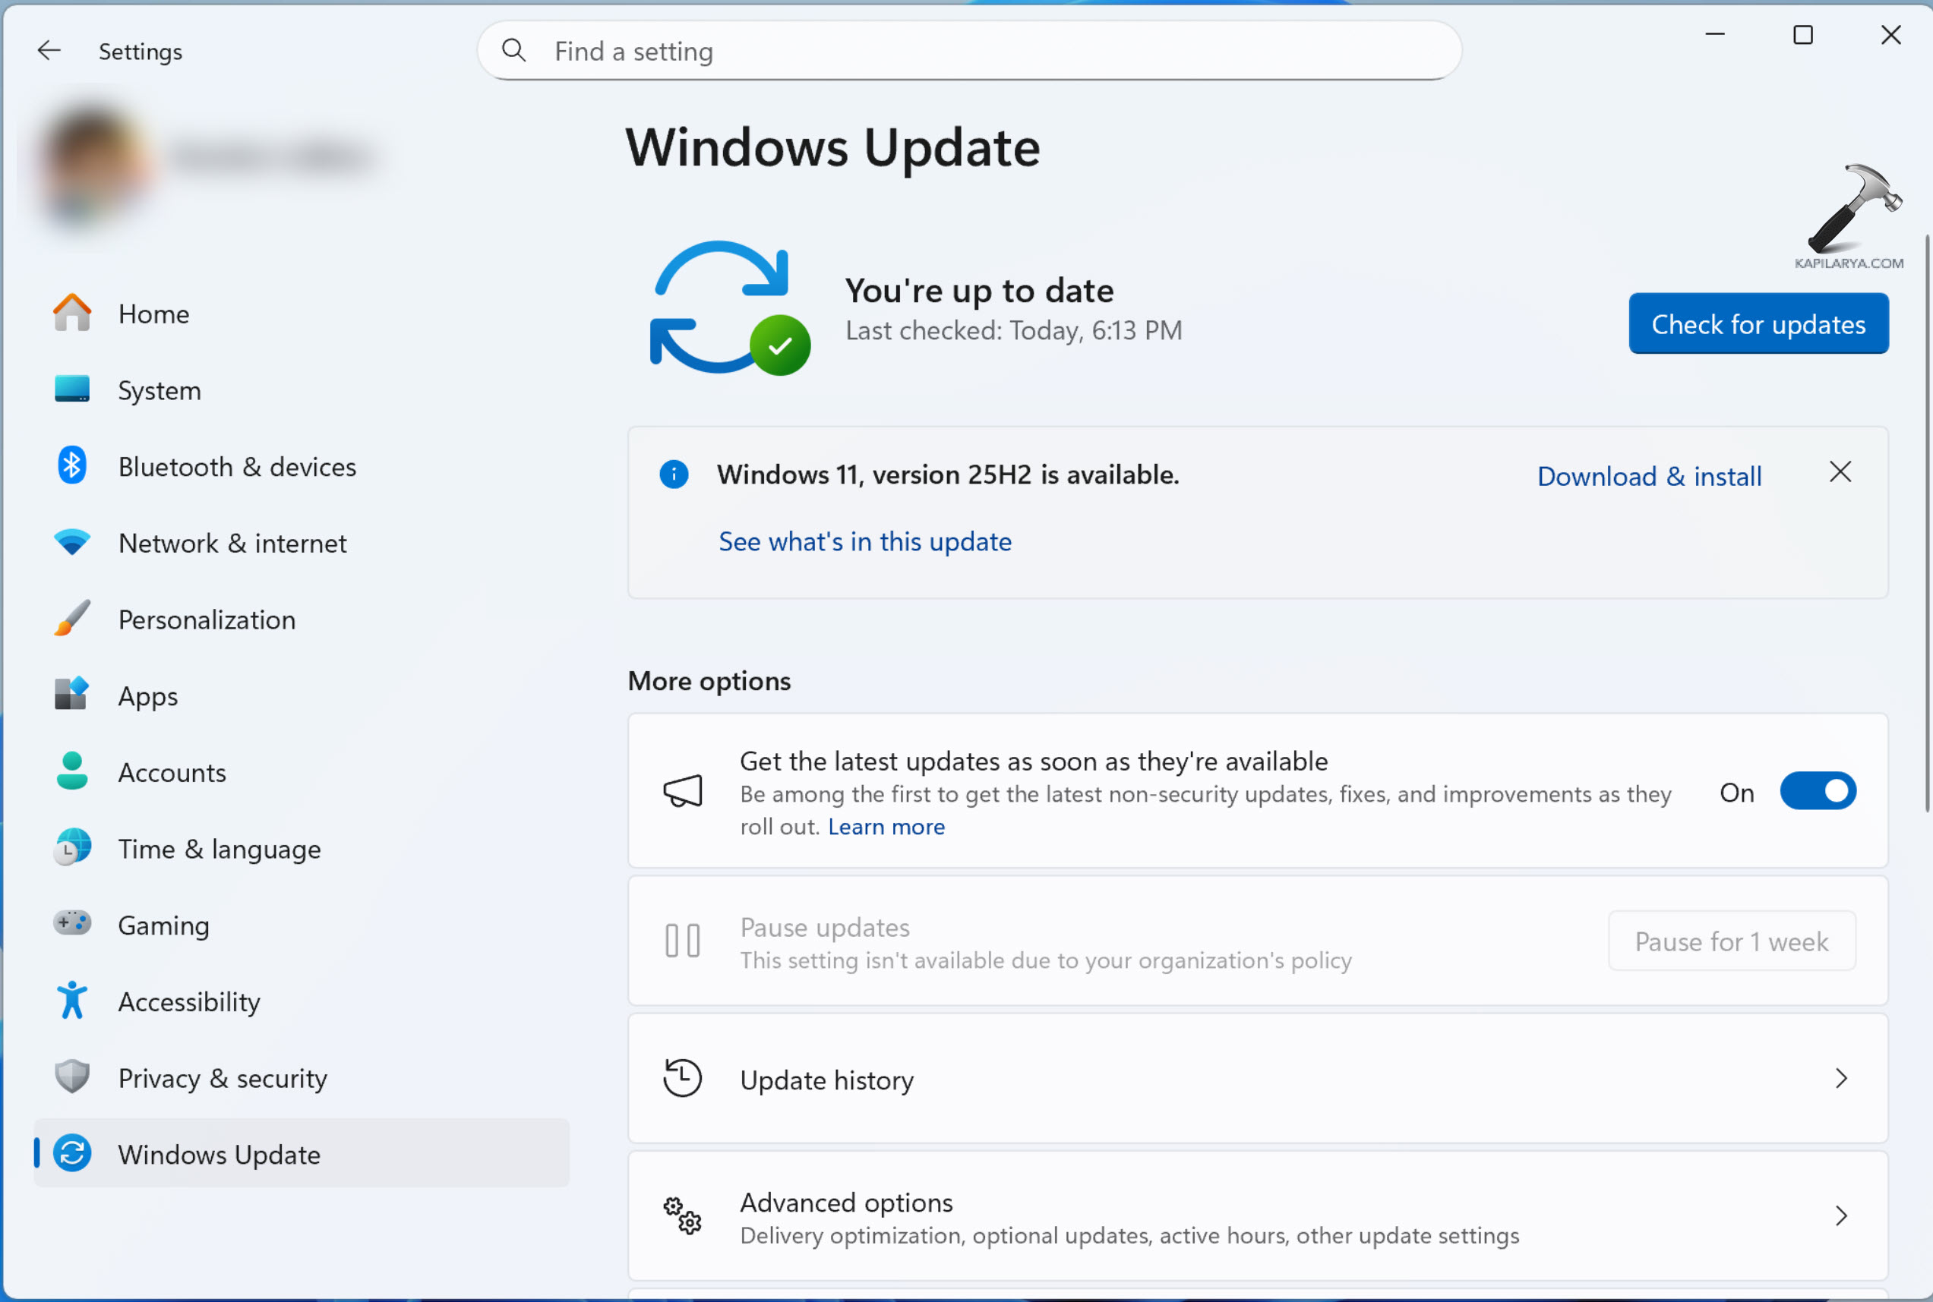The height and width of the screenshot is (1302, 1933).
Task: Turn off get latest updates toggle
Action: click(x=1818, y=791)
